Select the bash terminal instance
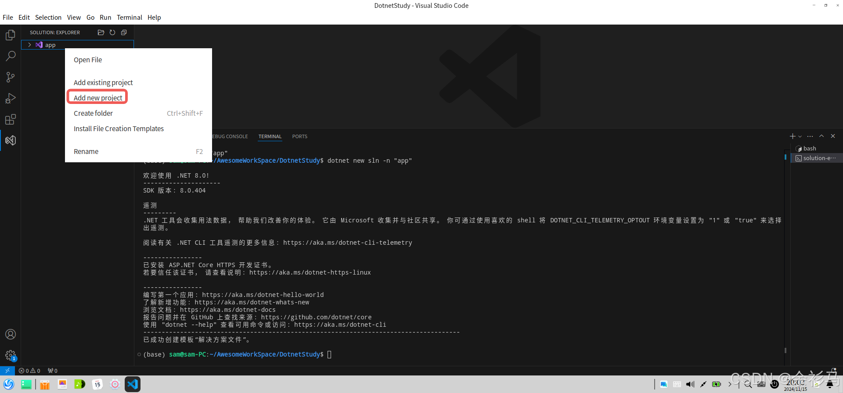This screenshot has width=843, height=393. tap(817, 148)
